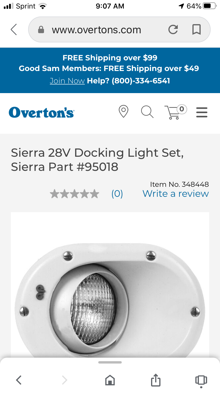Open the store locator pin icon
Image resolution: width=220 pixels, height=393 pixels.
(123, 112)
